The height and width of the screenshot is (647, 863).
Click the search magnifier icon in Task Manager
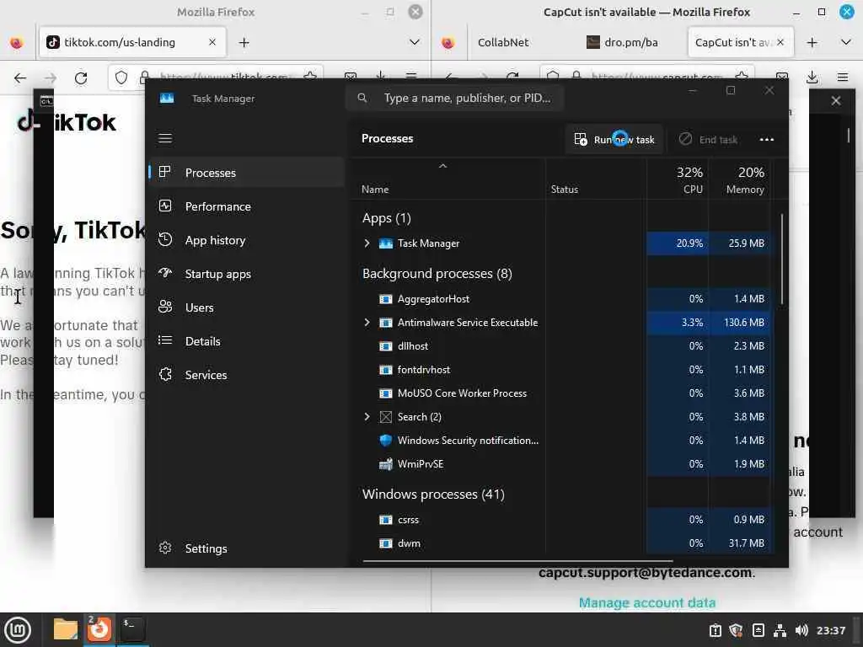pyautogui.click(x=362, y=98)
